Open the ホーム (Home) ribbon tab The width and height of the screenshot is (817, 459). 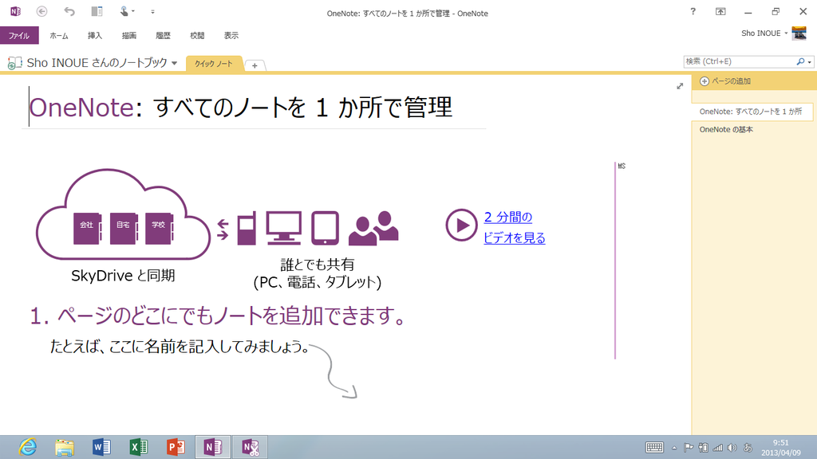click(x=59, y=35)
